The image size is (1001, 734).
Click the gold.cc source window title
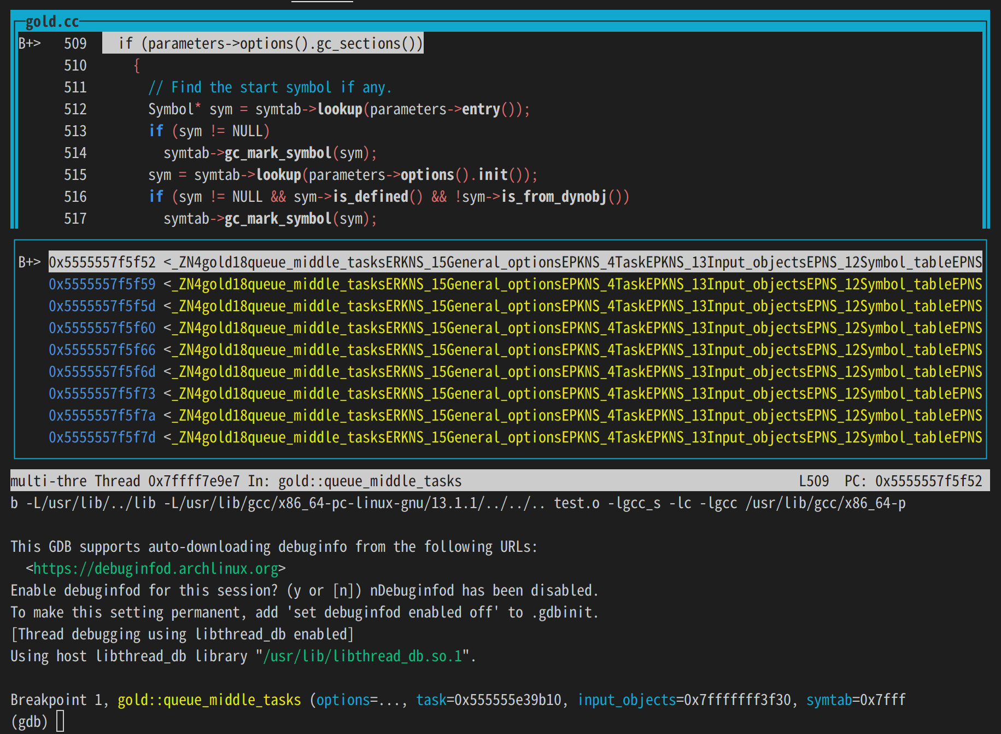52,21
